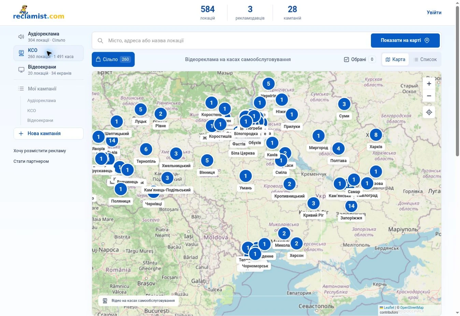This screenshot has width=460, height=316.
Task: Click the page vertical scrollbar
Action: (x=458, y=81)
